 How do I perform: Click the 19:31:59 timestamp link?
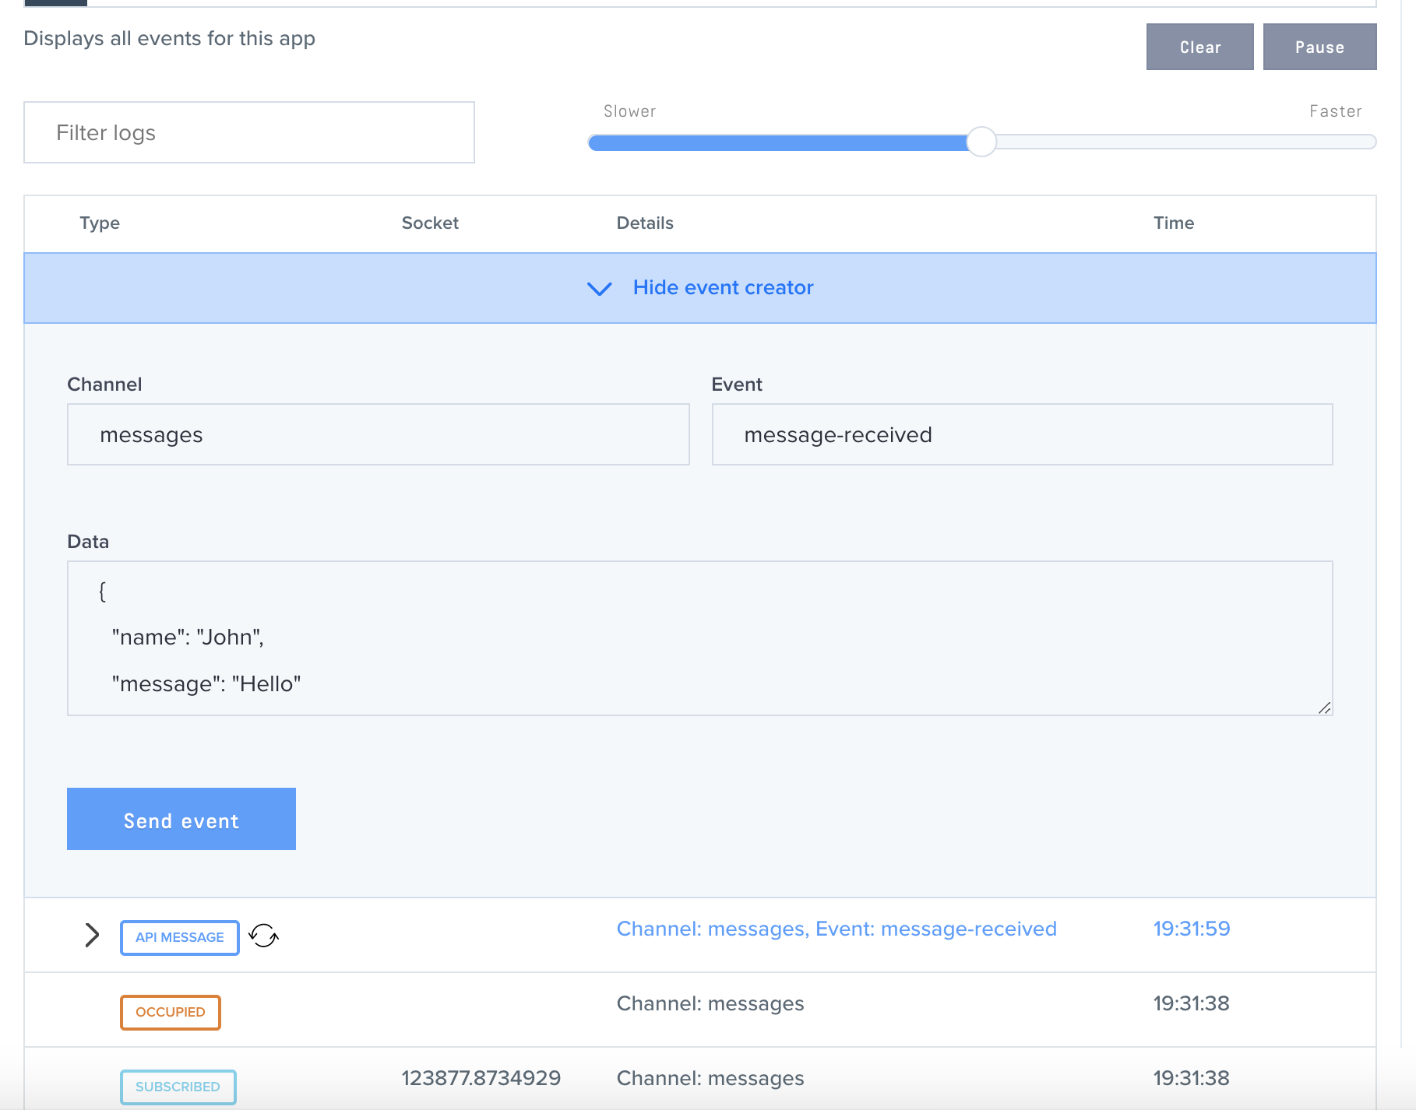[x=1191, y=929]
